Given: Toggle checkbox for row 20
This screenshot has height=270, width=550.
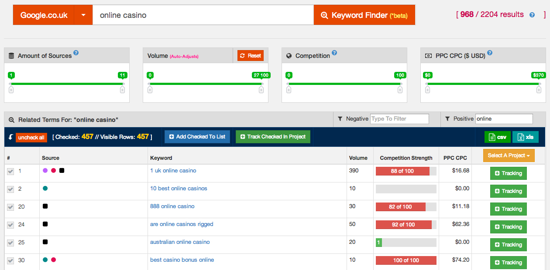Looking at the screenshot, I should [10, 207].
